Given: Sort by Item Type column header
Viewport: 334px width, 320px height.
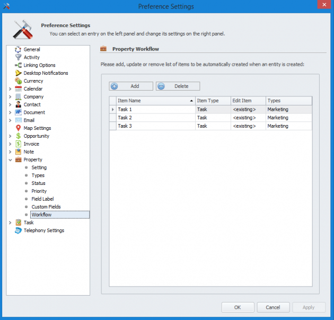Looking at the screenshot, I should click(x=213, y=101).
